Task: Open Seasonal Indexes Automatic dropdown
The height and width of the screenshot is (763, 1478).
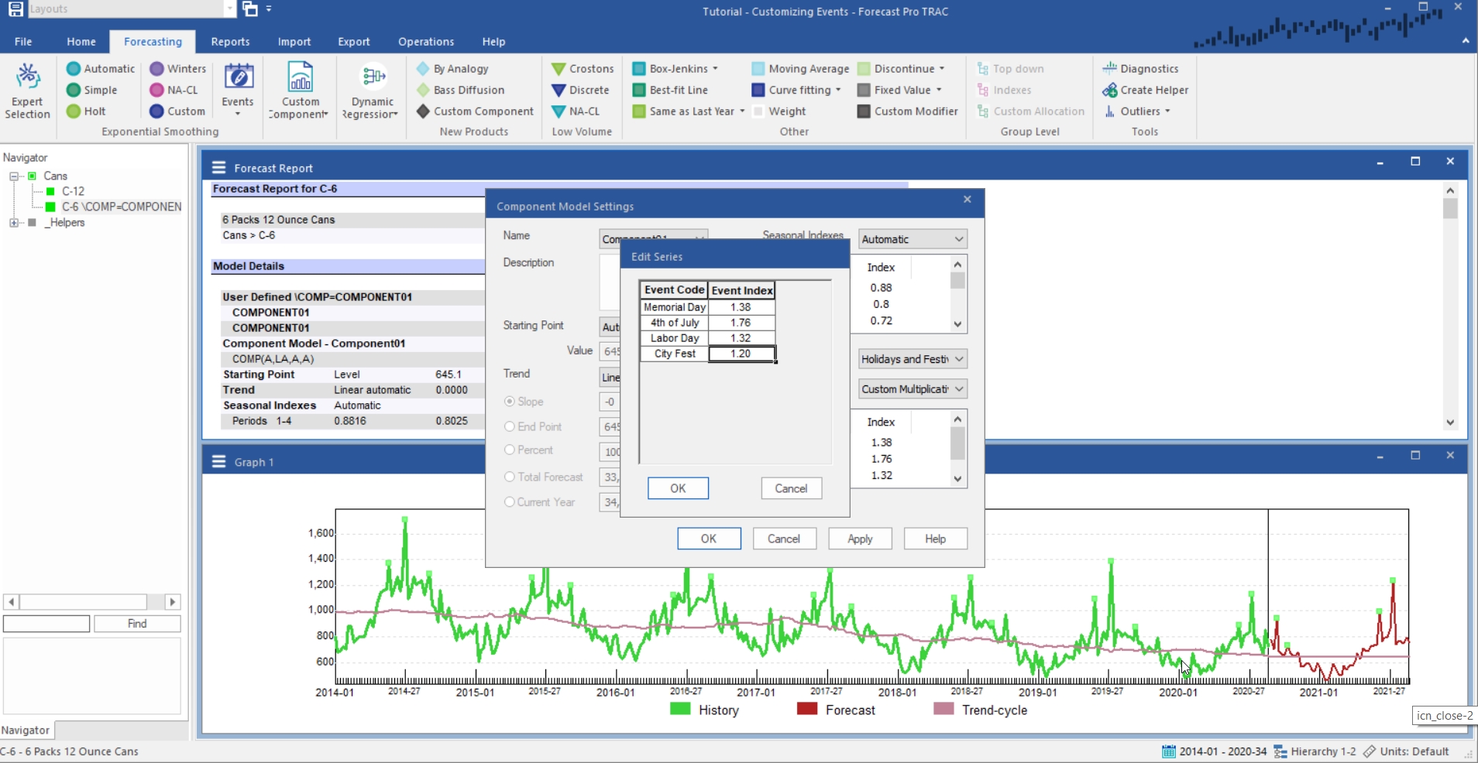Action: (913, 239)
